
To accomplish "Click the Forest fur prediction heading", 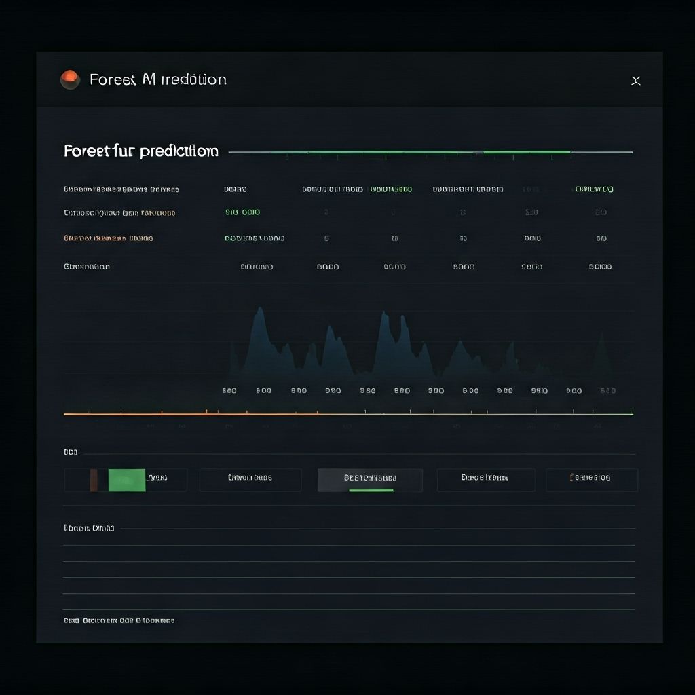I will pos(141,151).
